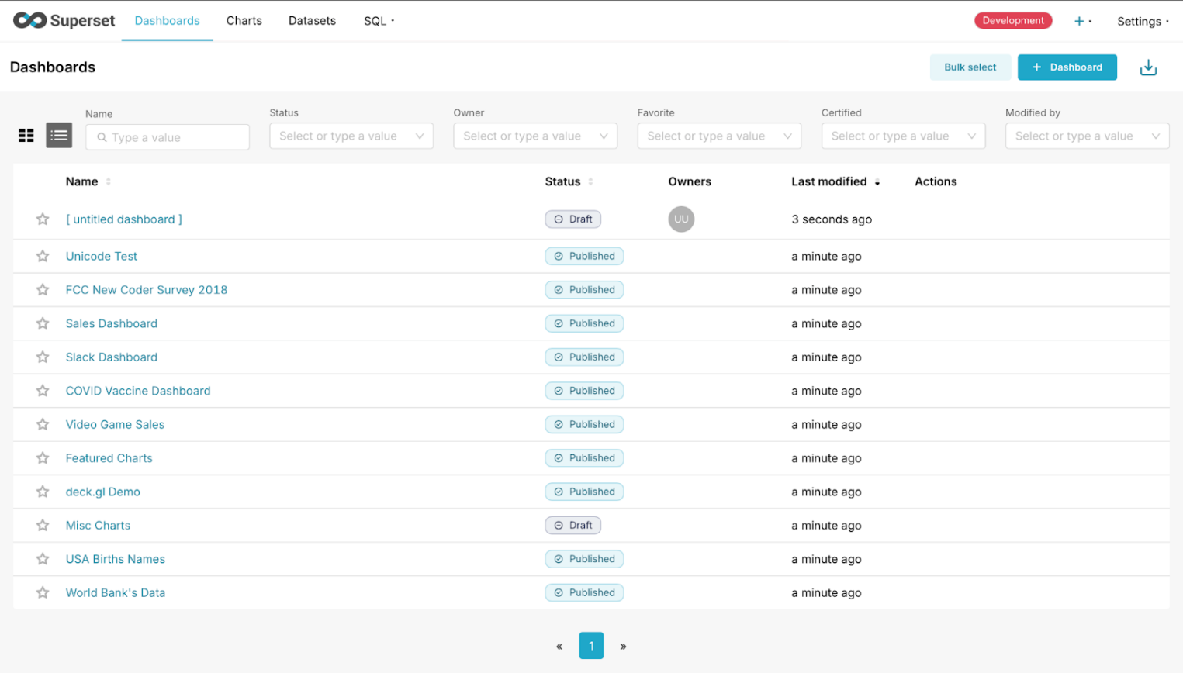
Task: Open the Status filter dropdown
Action: point(351,136)
